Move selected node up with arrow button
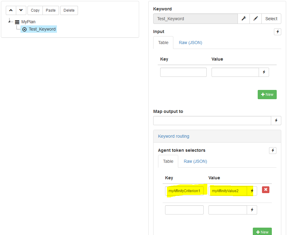This screenshot has width=288, height=235. pyautogui.click(x=11, y=10)
